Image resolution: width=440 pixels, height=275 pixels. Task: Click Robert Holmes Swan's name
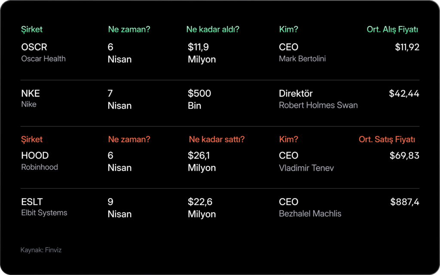click(x=318, y=105)
